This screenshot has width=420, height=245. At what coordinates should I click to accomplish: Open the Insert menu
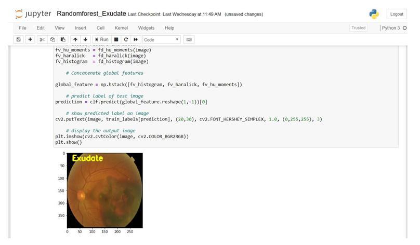81,28
